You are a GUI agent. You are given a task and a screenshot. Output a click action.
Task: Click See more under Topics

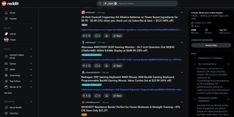click(8, 93)
